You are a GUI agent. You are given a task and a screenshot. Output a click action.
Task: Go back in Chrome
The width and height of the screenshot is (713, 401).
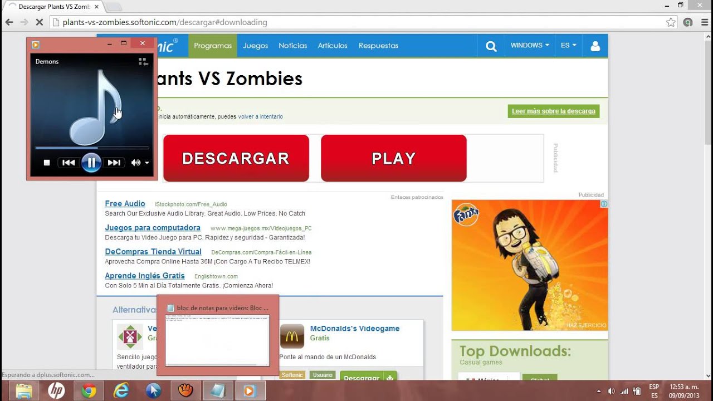(x=9, y=22)
